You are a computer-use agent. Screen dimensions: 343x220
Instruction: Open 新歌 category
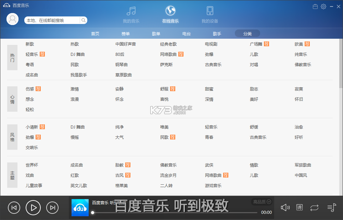click(30, 44)
